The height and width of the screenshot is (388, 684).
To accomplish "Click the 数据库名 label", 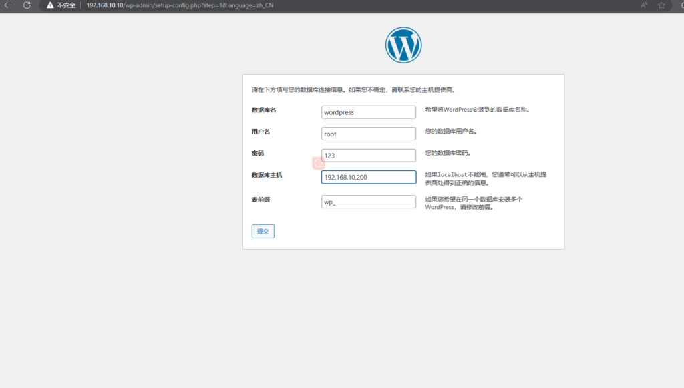I will (x=264, y=110).
